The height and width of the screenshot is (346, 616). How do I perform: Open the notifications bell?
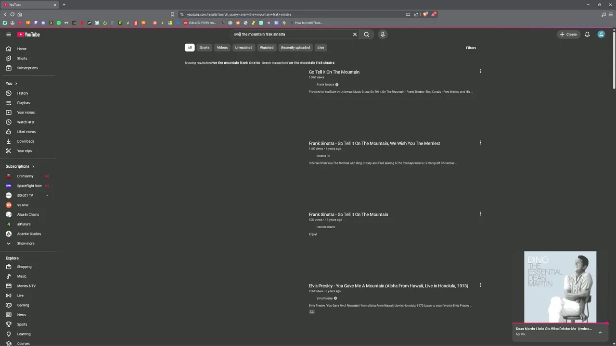pos(587,34)
